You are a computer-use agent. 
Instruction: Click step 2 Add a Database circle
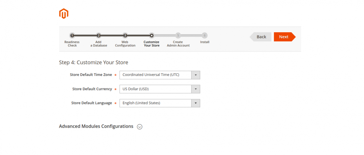pyautogui.click(x=98, y=35)
